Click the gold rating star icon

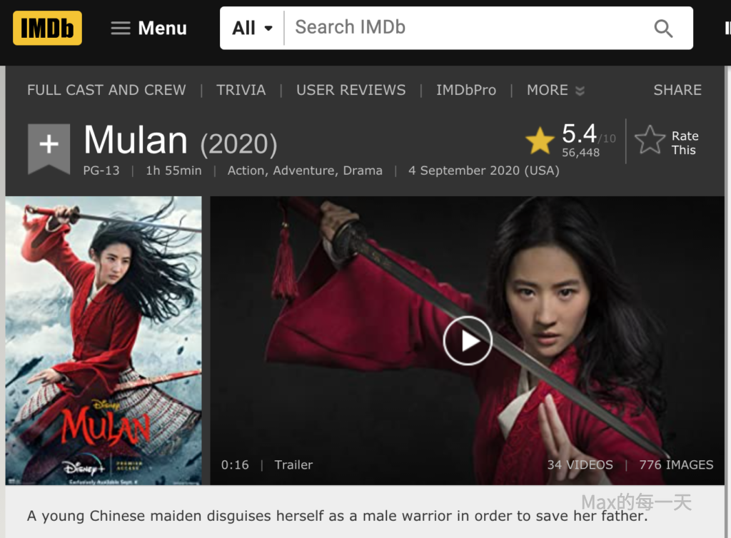540,140
